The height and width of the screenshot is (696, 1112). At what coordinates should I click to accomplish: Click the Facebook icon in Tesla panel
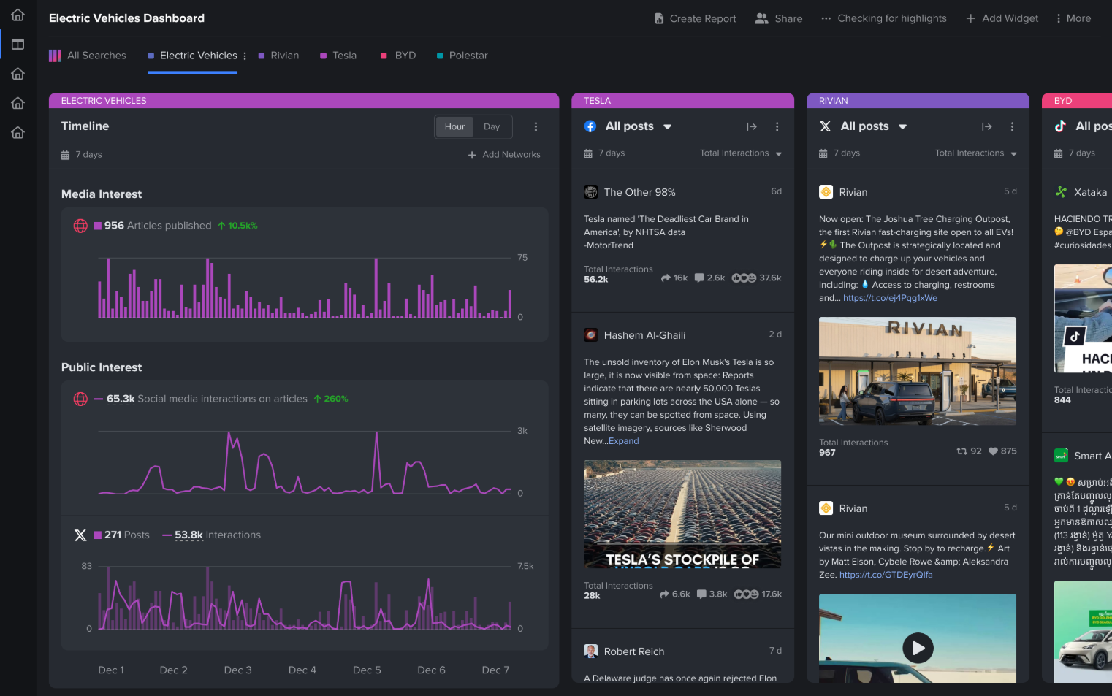[590, 126]
